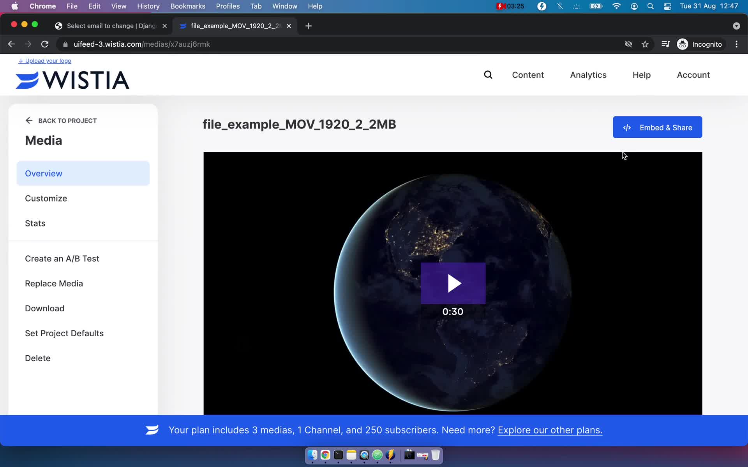Click the Set Project Defaults option
This screenshot has width=748, height=467.
click(65, 333)
